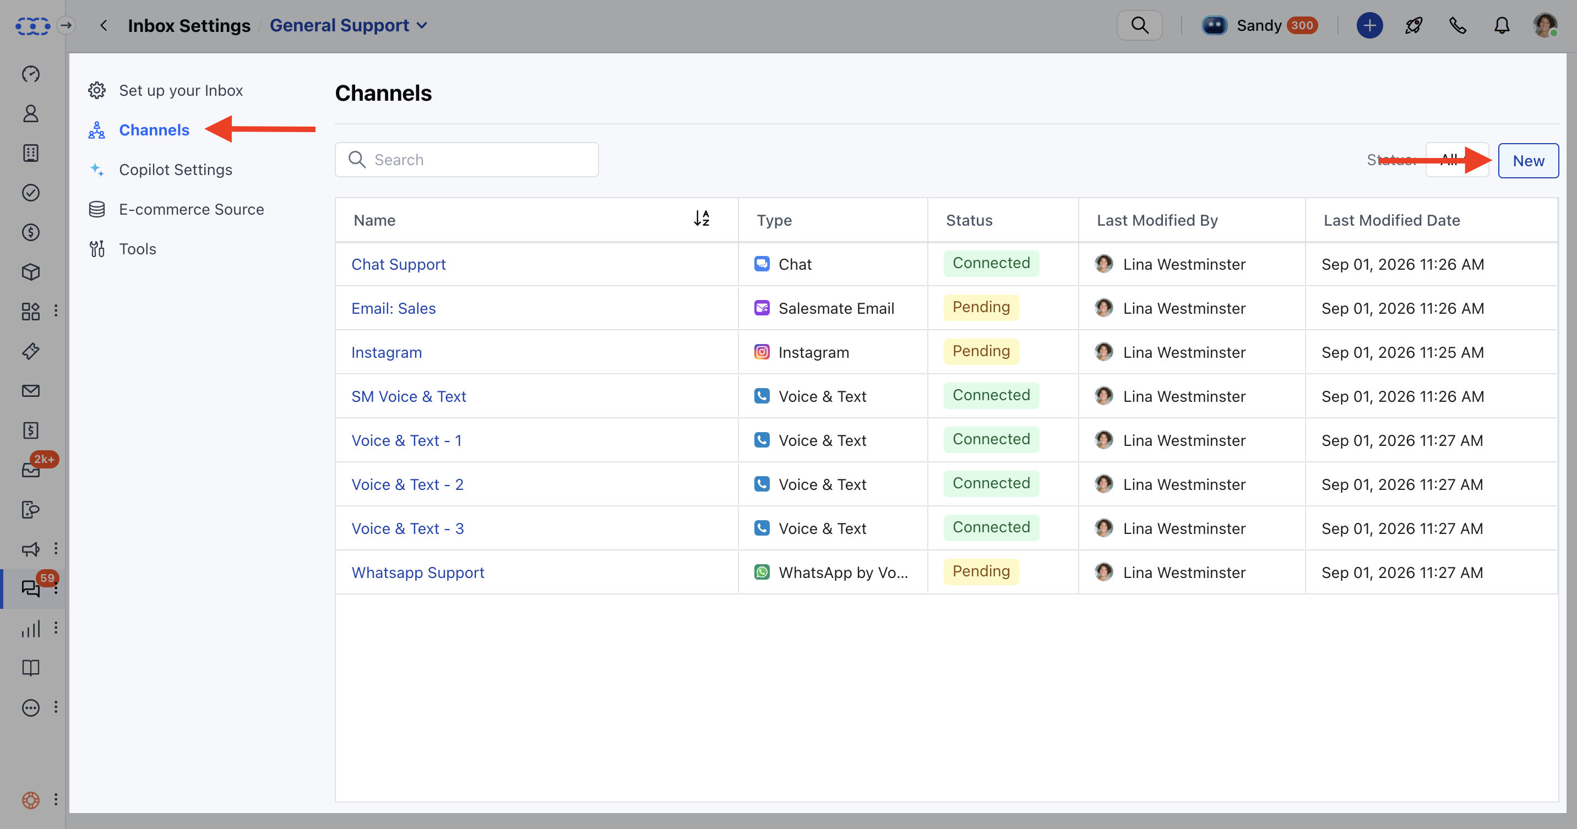The width and height of the screenshot is (1577, 829).
Task: Open the Whatsapp Support channel link
Action: (417, 572)
